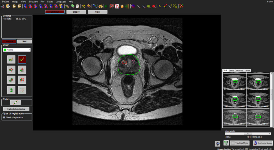Select slice 10 thumbnail image
Screen dimensions: 274x150
(x=235, y=99)
